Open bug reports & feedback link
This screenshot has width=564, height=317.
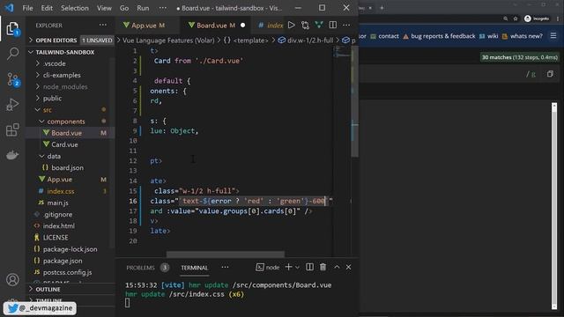(439, 36)
